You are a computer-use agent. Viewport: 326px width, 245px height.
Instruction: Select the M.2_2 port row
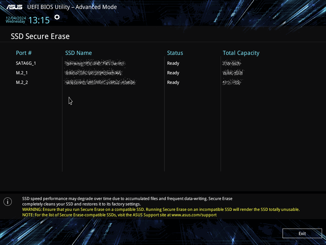click(22, 82)
